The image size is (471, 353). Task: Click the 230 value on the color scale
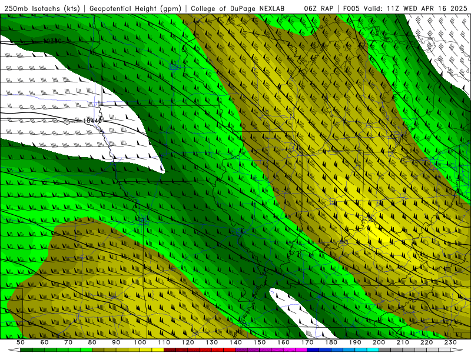coord(451,342)
